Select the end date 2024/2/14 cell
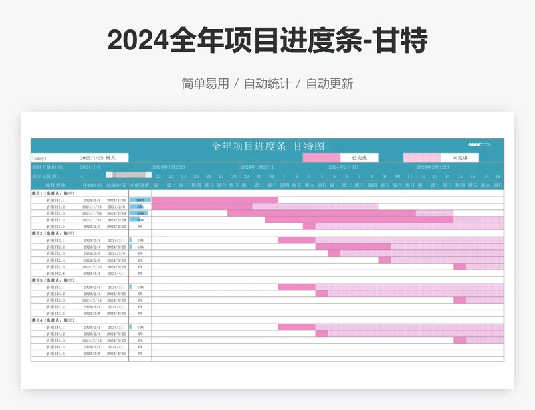535x410 pixels. [x=116, y=213]
